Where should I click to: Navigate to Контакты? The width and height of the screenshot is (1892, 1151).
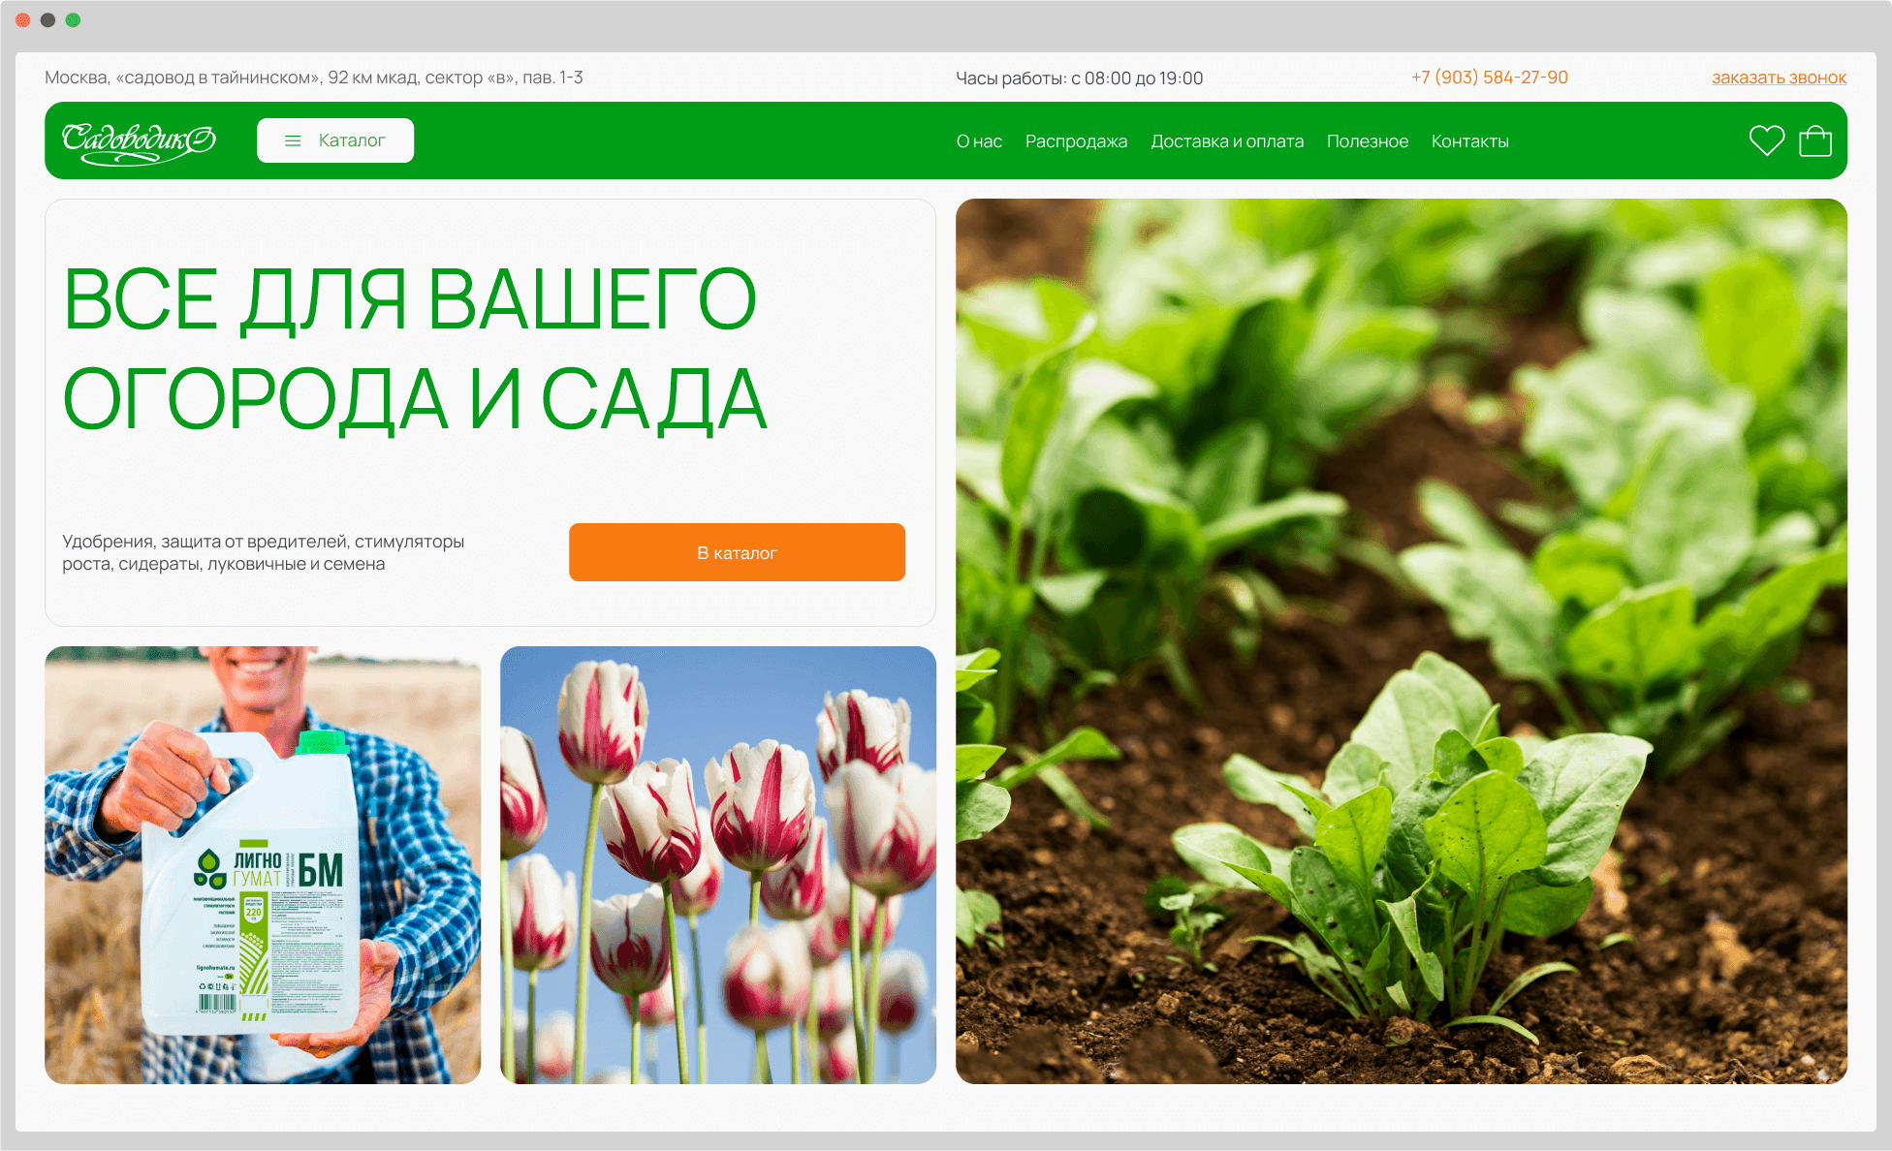tap(1469, 141)
